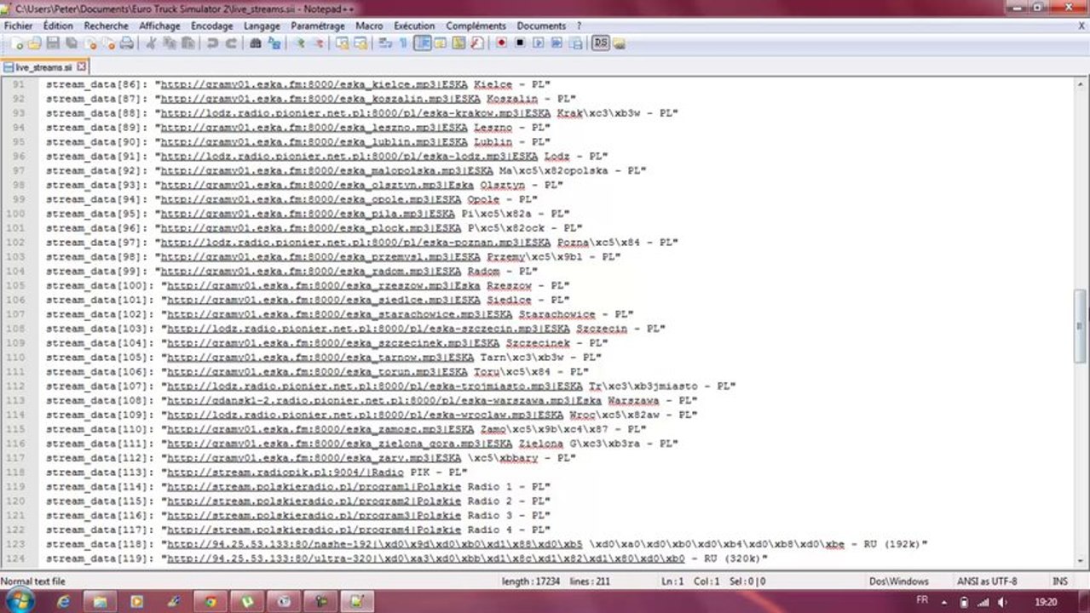
Task: Click Save recorded macro icon
Action: (576, 43)
